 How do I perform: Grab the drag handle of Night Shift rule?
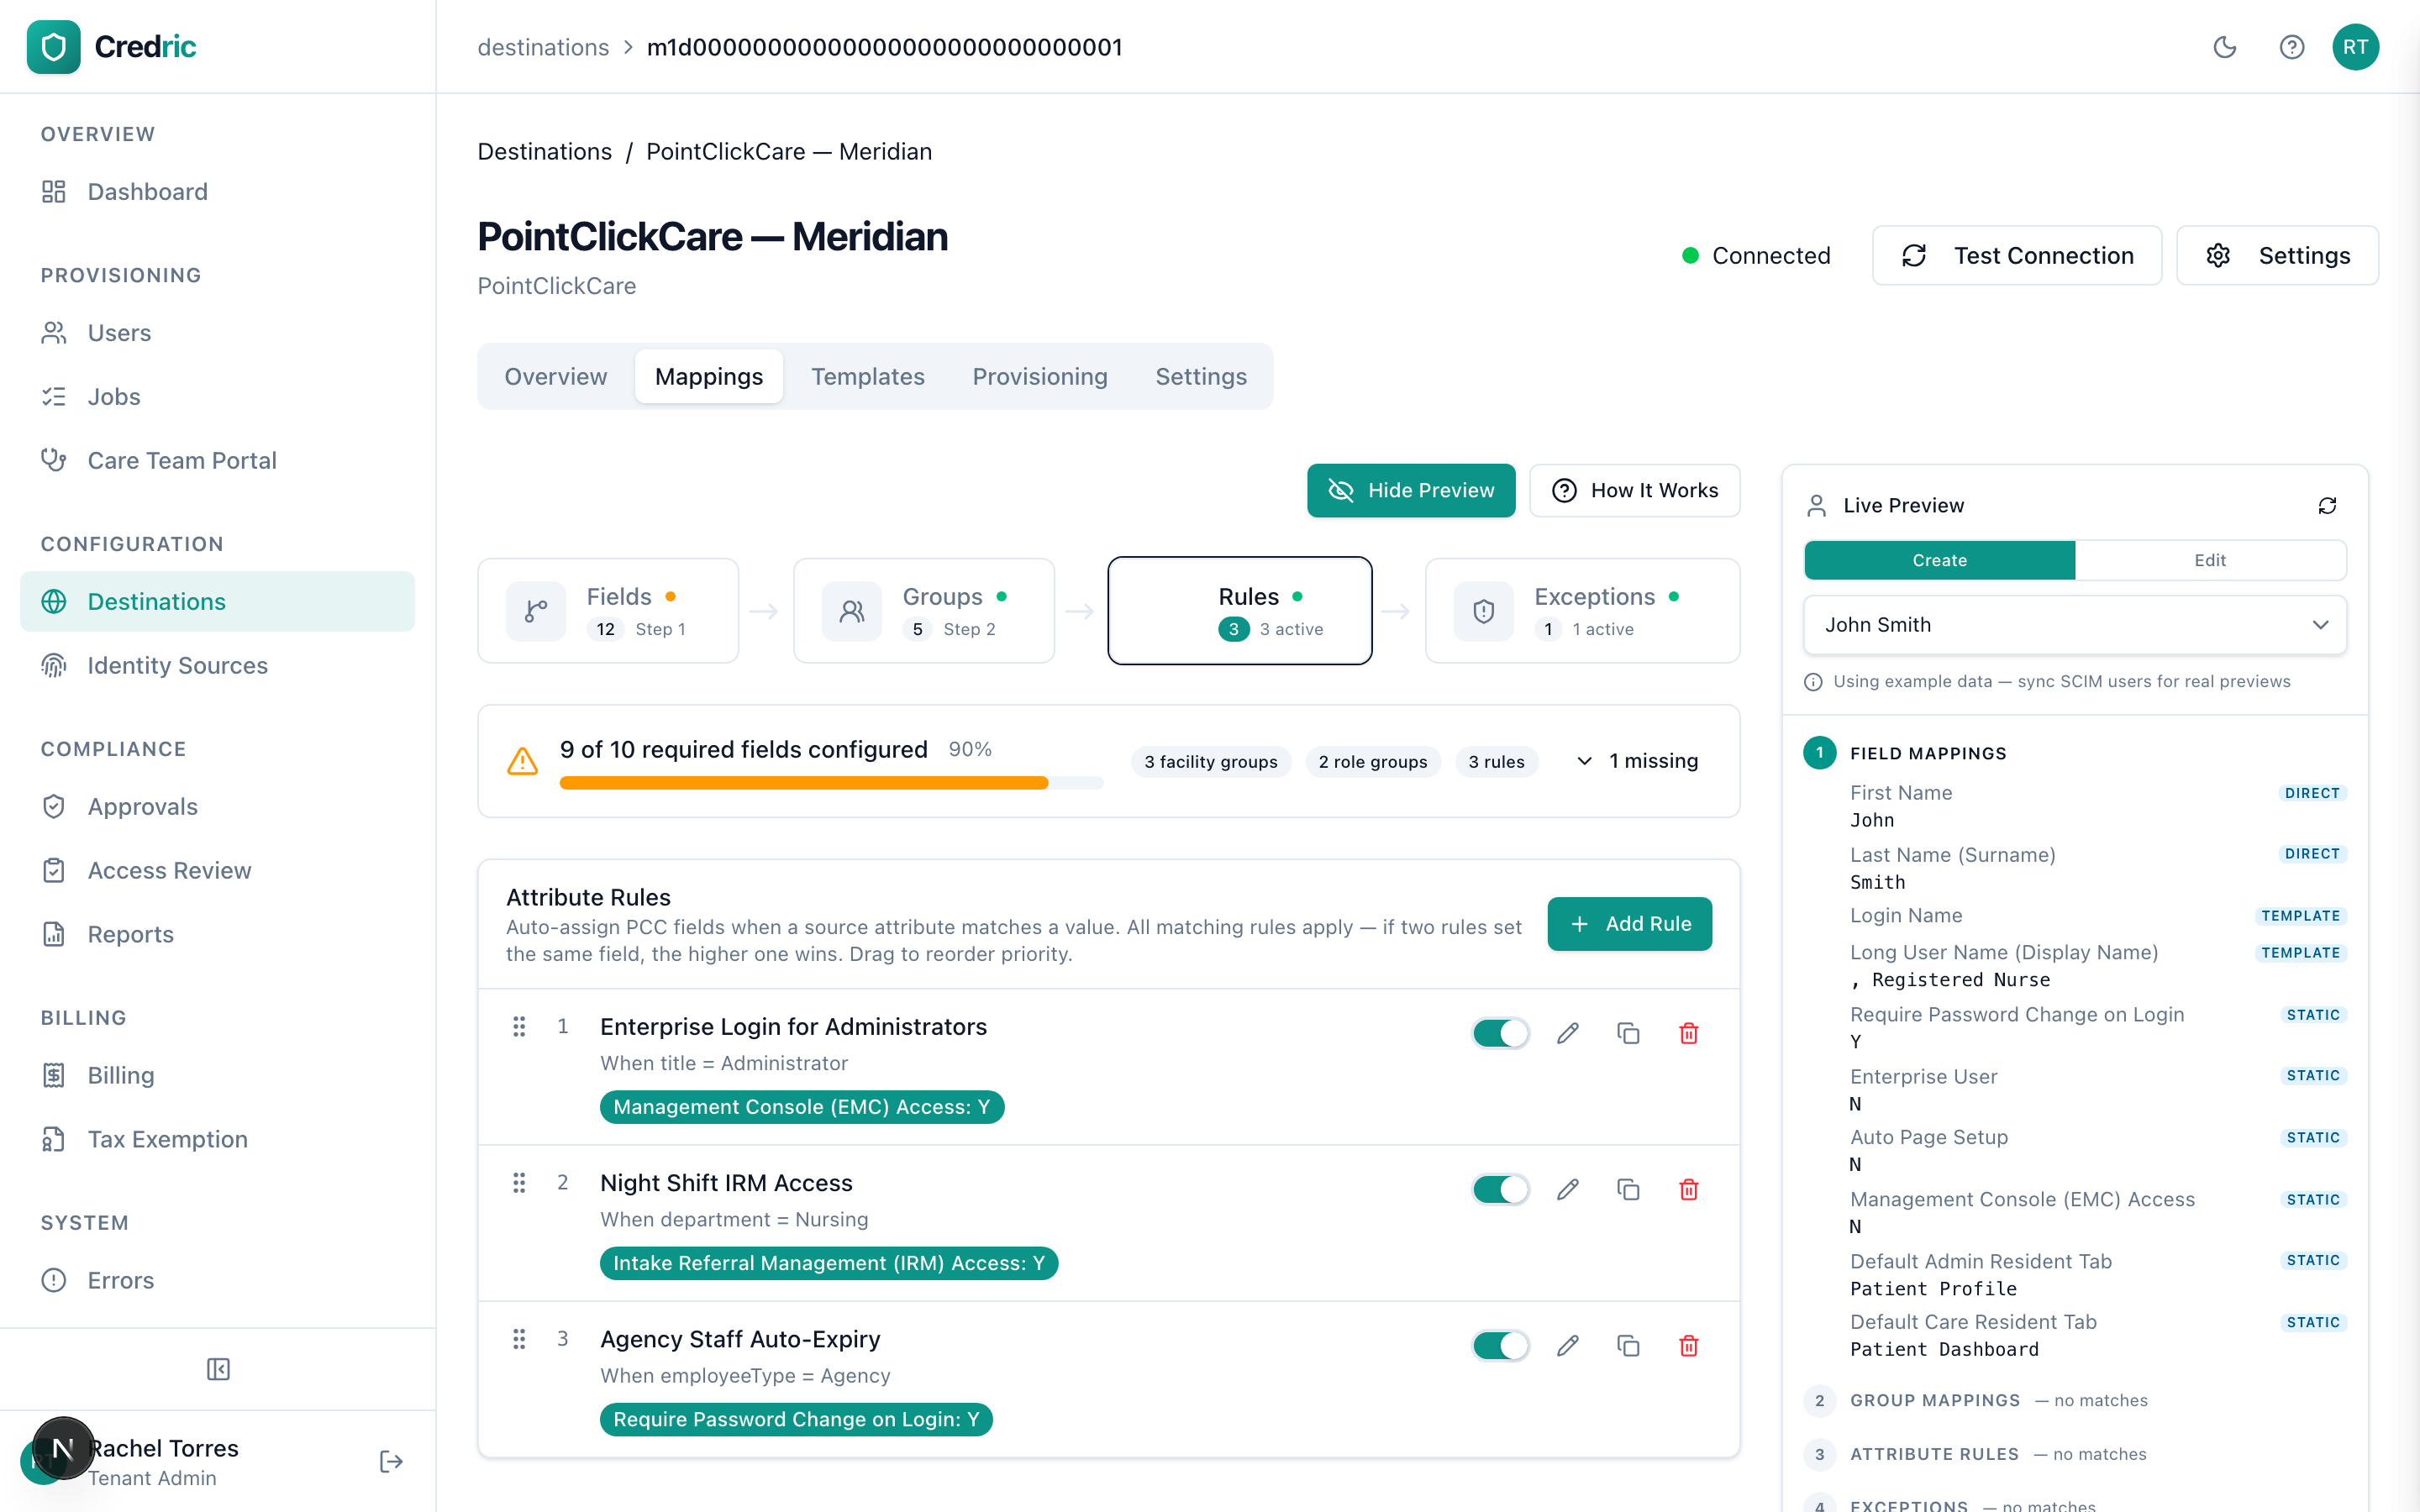[x=519, y=1183]
